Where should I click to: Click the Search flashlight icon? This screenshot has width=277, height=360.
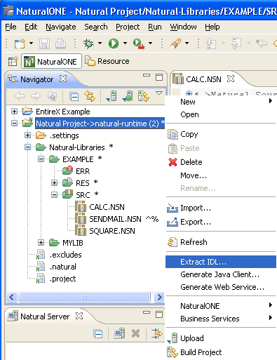click(175, 44)
